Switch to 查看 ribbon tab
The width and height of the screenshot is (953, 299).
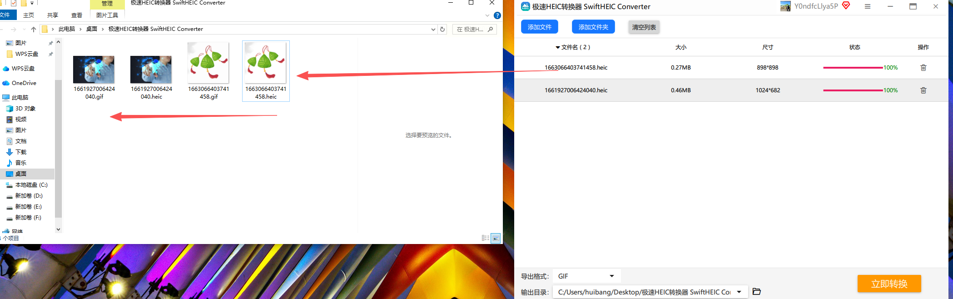(77, 15)
